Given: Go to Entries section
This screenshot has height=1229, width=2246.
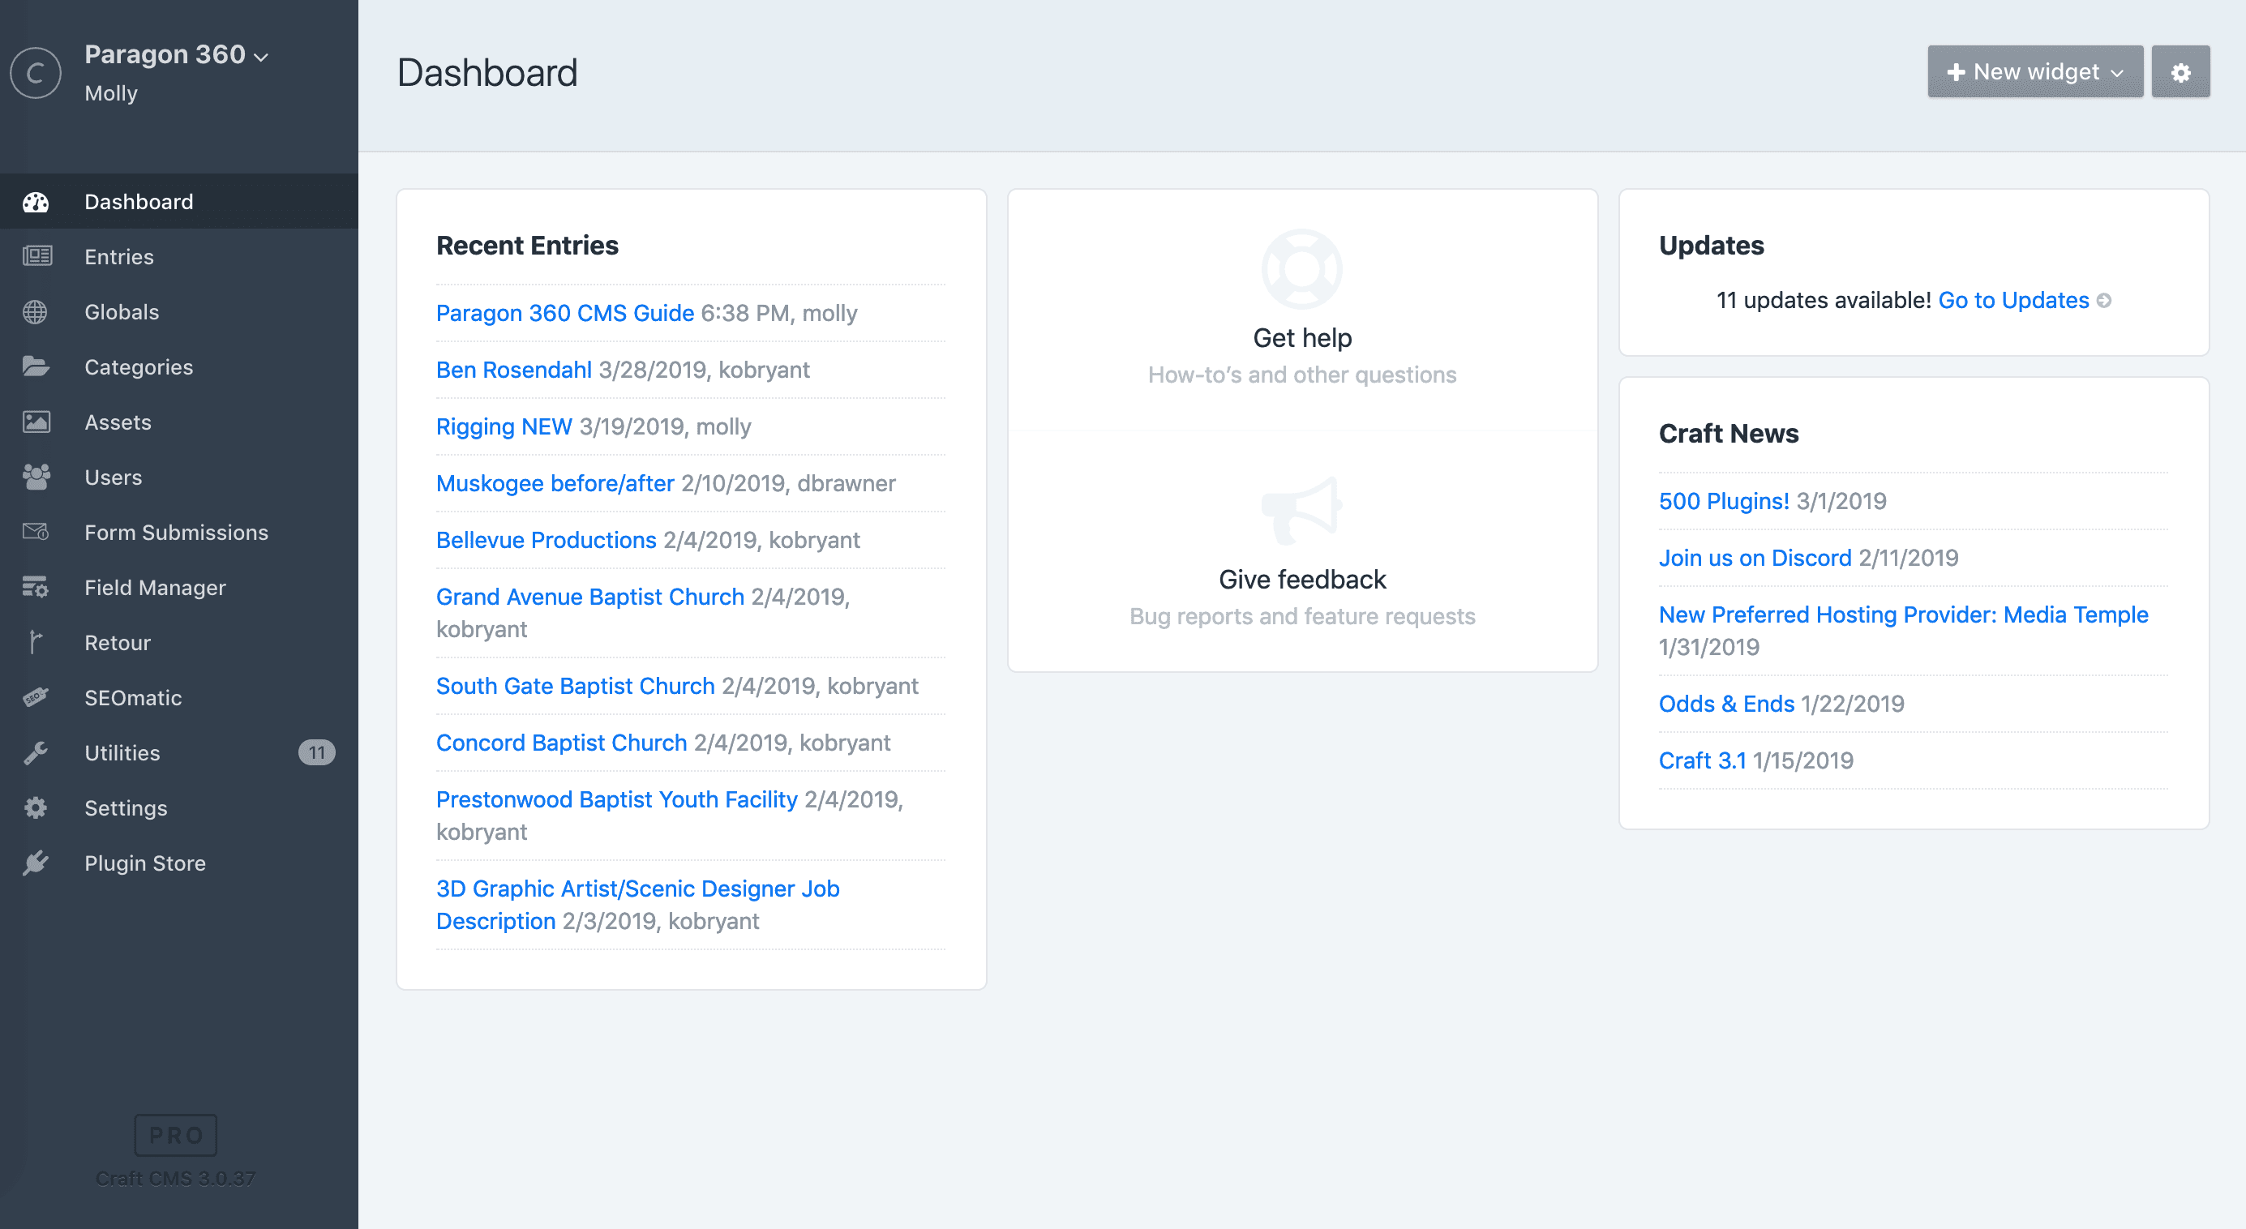Looking at the screenshot, I should tap(178, 256).
